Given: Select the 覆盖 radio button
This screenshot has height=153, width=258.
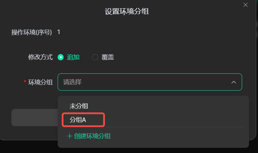Looking at the screenshot, I should (95, 57).
